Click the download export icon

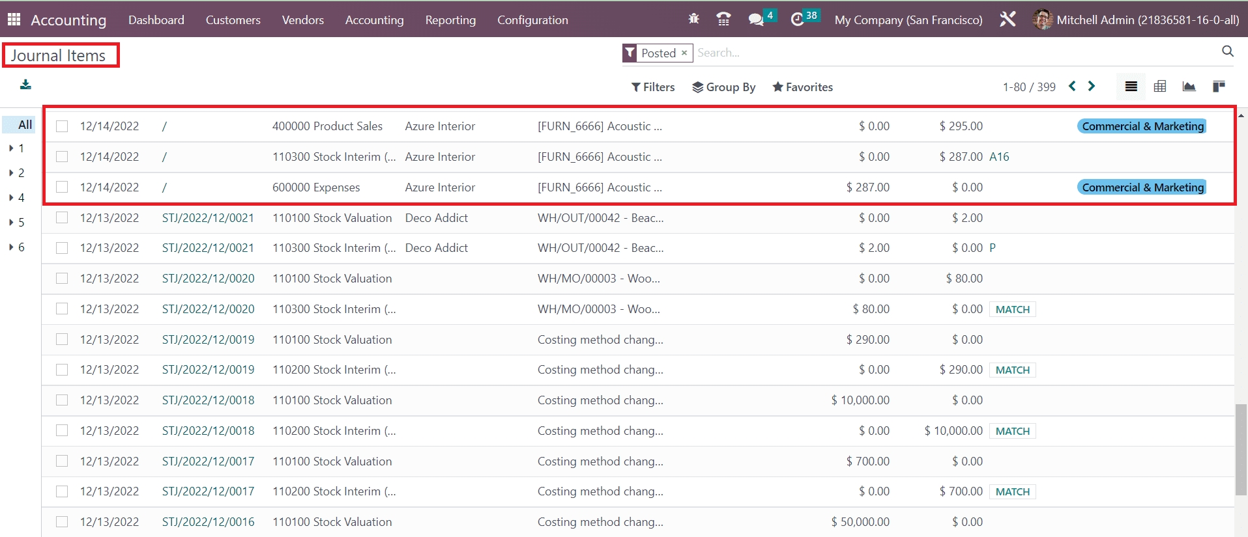pyautogui.click(x=25, y=85)
